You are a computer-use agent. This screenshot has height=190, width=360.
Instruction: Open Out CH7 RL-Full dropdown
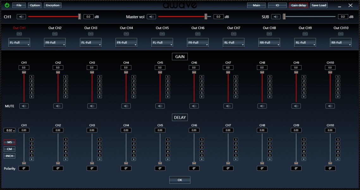pos(234,43)
